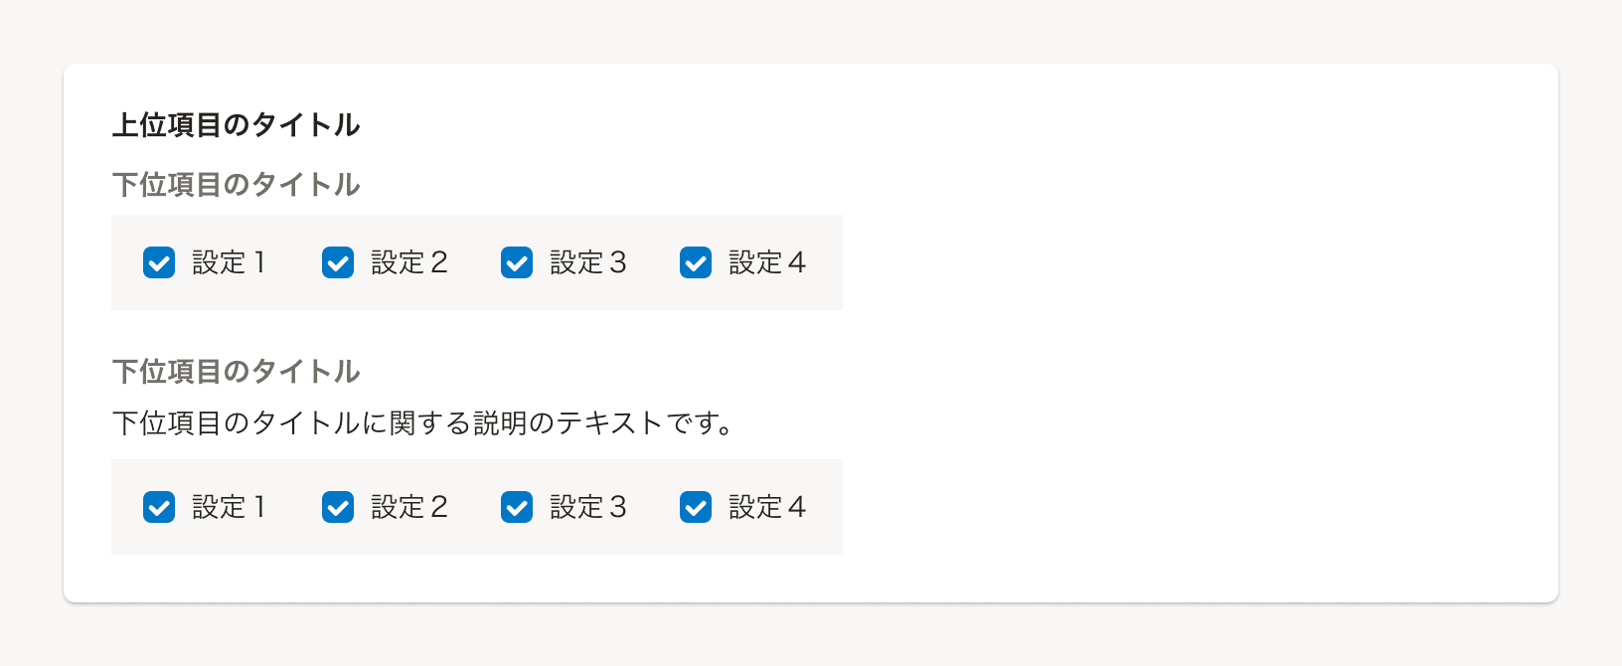Uncheck 設定4 in the first checkbox group
This screenshot has height=666, width=1622.
[x=695, y=262]
